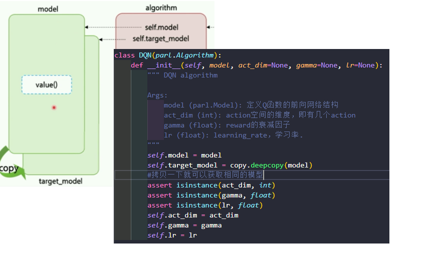Click the "self.target_model" label in algorithm box
This screenshot has height=279, width=430.
161,38
